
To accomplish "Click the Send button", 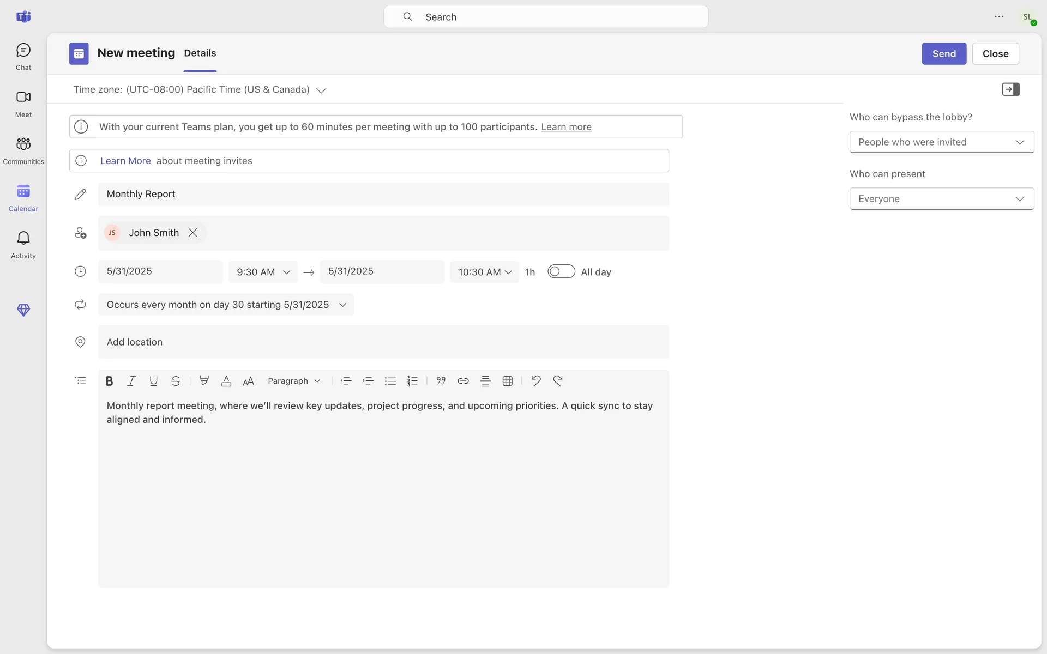I will click(x=943, y=53).
